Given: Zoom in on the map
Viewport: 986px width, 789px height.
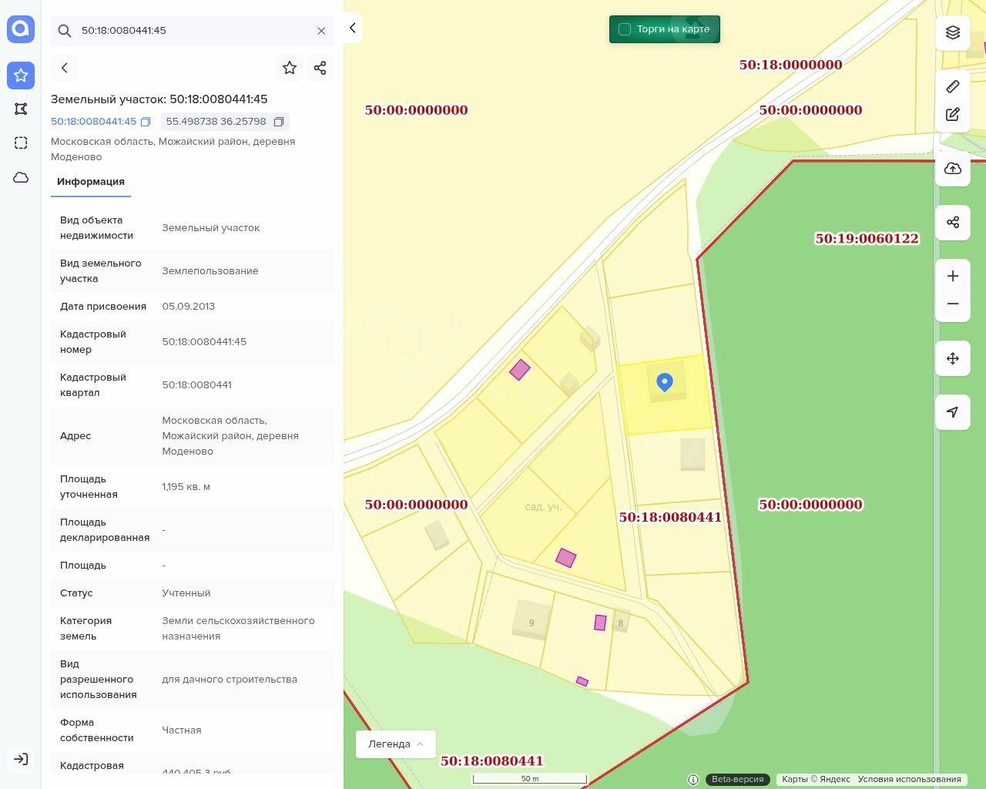Looking at the screenshot, I should pyautogui.click(x=952, y=277).
